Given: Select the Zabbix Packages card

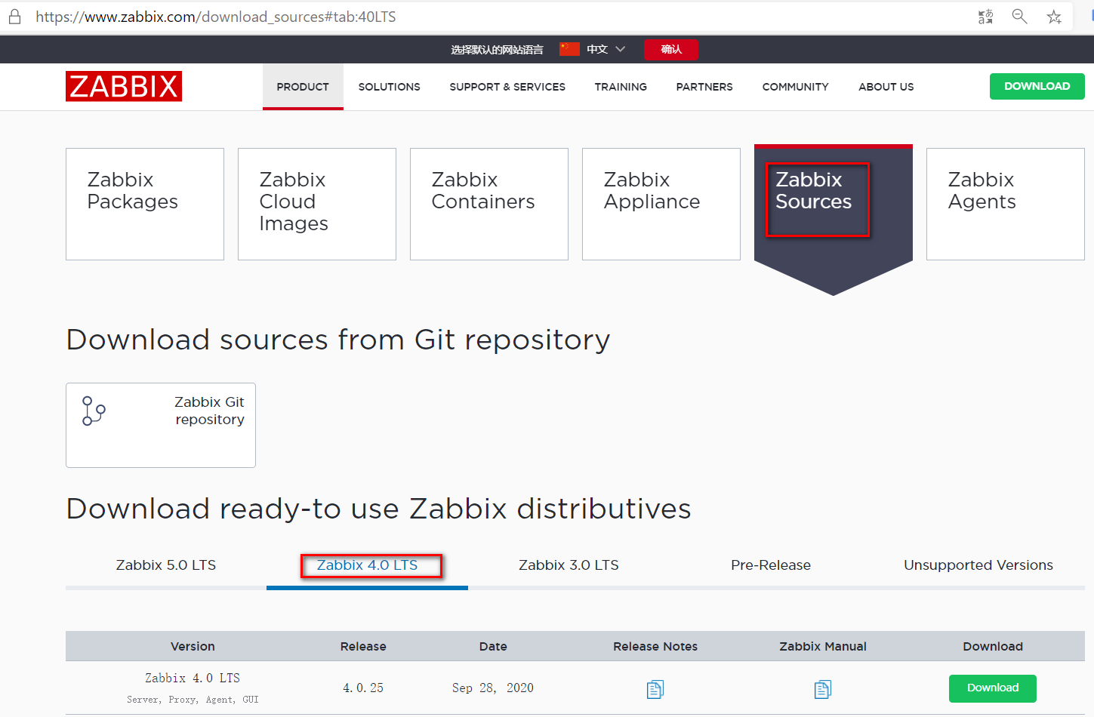Looking at the screenshot, I should coord(145,204).
